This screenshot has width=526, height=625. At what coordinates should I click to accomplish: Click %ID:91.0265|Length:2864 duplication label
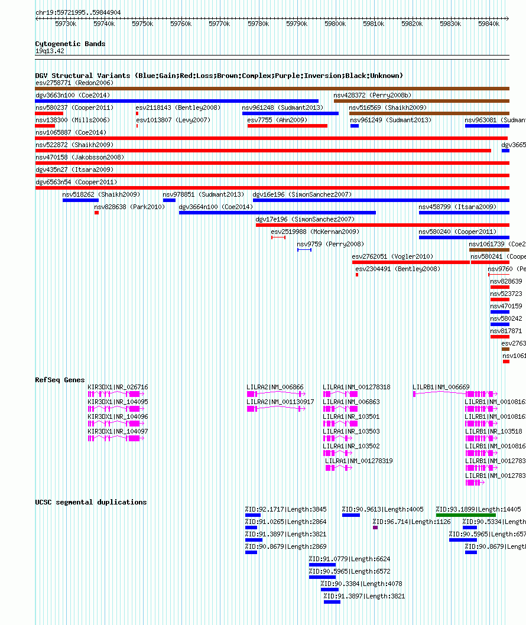click(x=285, y=522)
